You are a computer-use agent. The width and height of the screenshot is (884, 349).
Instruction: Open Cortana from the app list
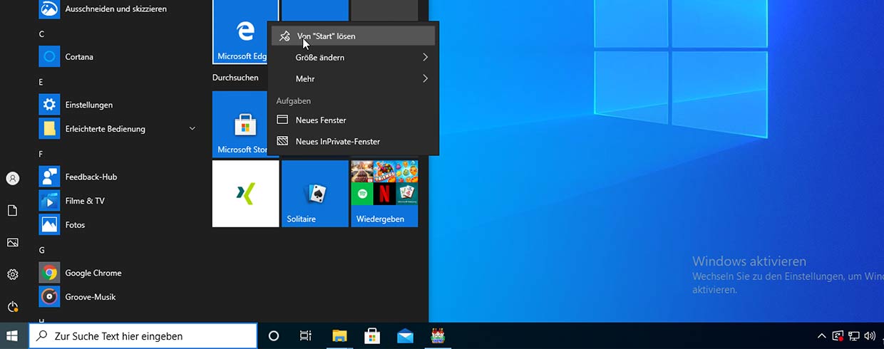(x=118, y=56)
